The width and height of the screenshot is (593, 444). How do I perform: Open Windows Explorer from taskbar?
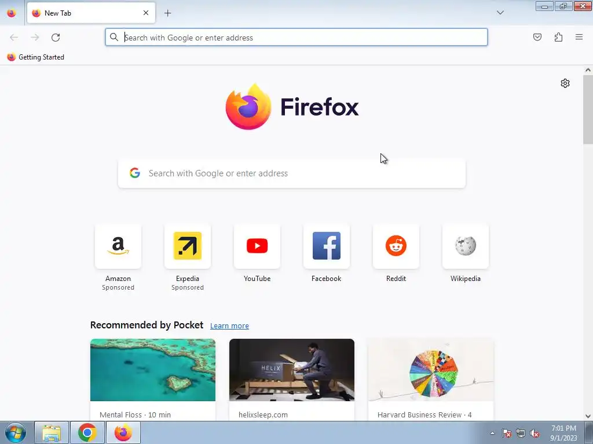(x=52, y=432)
